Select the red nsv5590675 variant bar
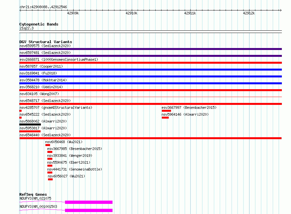The image size is (291, 214). [x=50, y=166]
